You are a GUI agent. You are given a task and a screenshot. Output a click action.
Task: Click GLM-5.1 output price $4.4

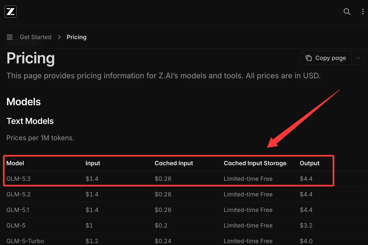point(306,210)
